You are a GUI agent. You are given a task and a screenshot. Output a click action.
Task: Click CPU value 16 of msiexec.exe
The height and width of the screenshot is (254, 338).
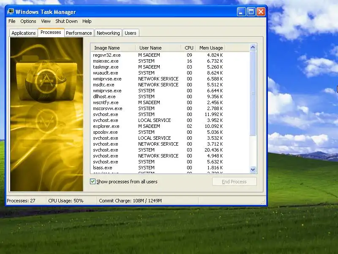[x=189, y=61]
